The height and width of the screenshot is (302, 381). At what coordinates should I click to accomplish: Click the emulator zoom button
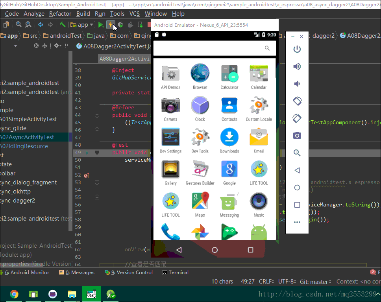pos(297,153)
